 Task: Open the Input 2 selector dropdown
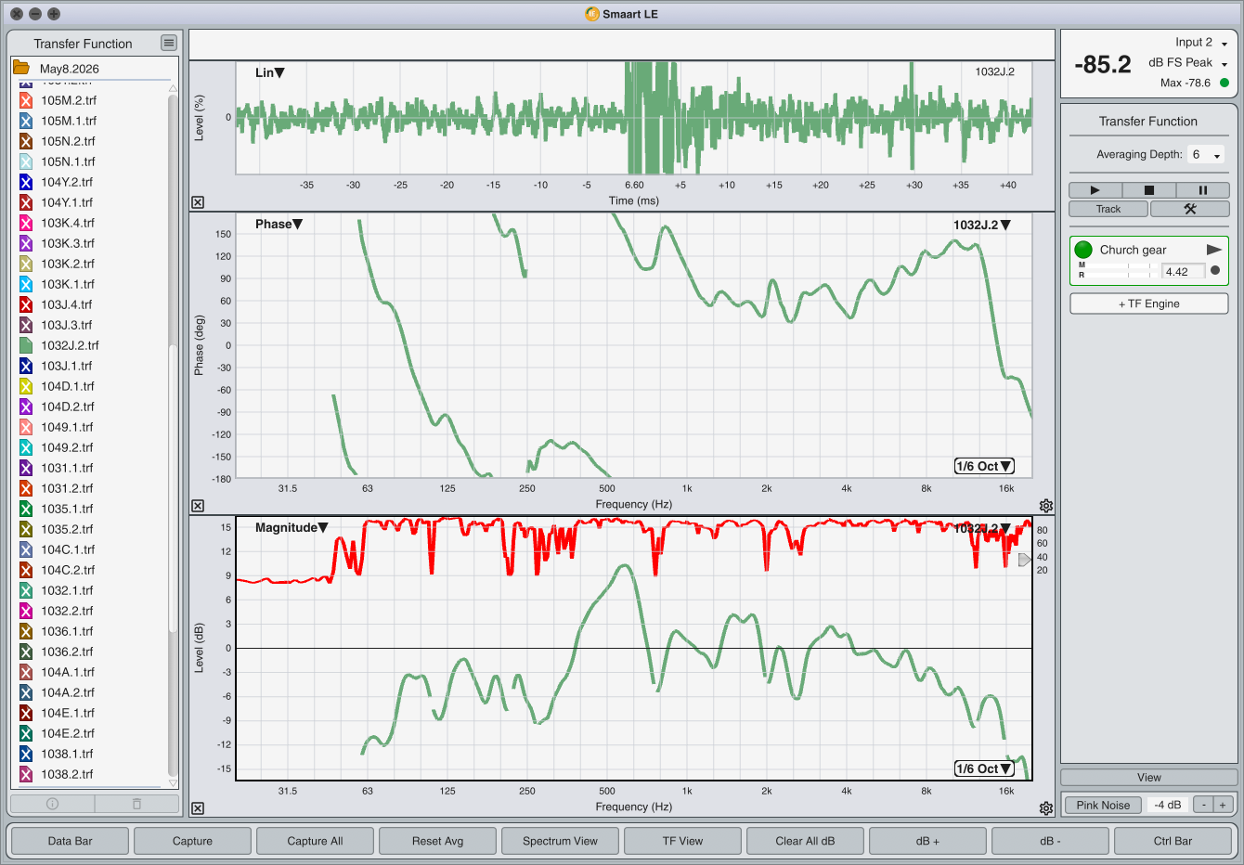click(x=1201, y=43)
